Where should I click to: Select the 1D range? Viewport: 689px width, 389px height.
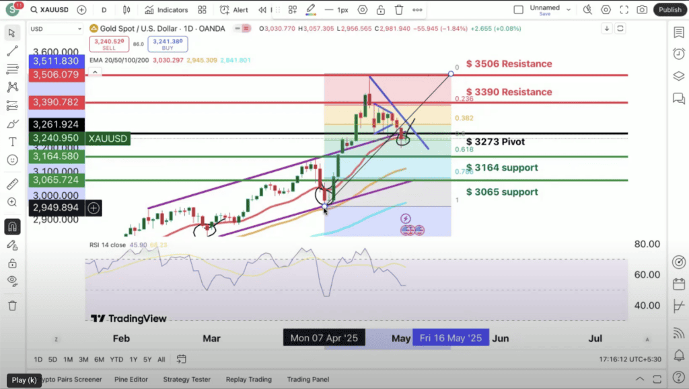pyautogui.click(x=38, y=359)
